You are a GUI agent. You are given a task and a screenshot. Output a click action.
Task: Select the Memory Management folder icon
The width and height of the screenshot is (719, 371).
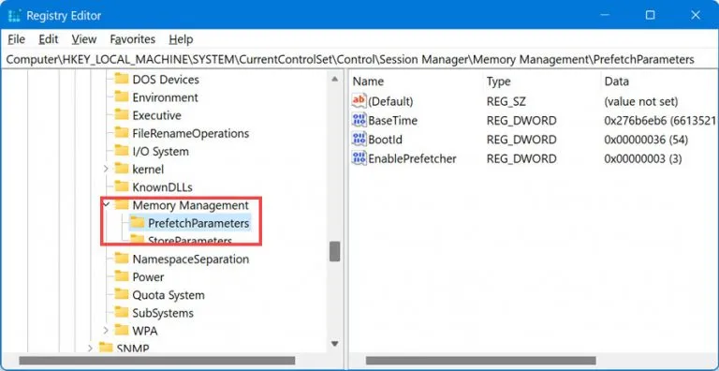coord(122,205)
